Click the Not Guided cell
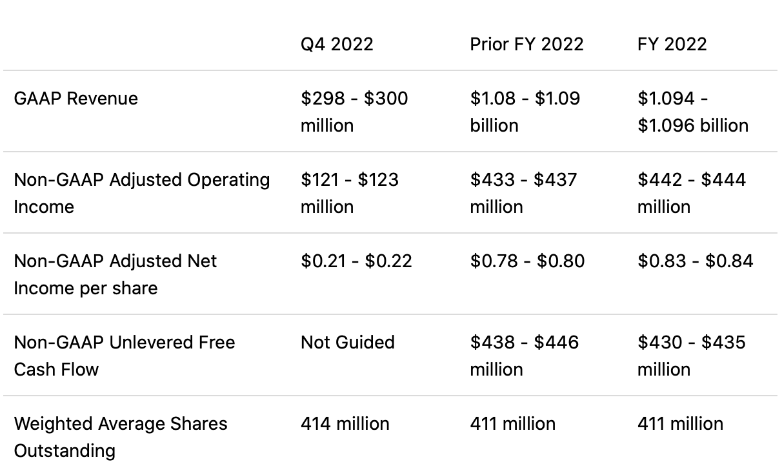This screenshot has height=475, width=782. click(x=347, y=342)
